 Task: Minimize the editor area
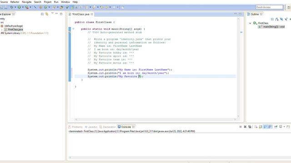coord(236,14)
